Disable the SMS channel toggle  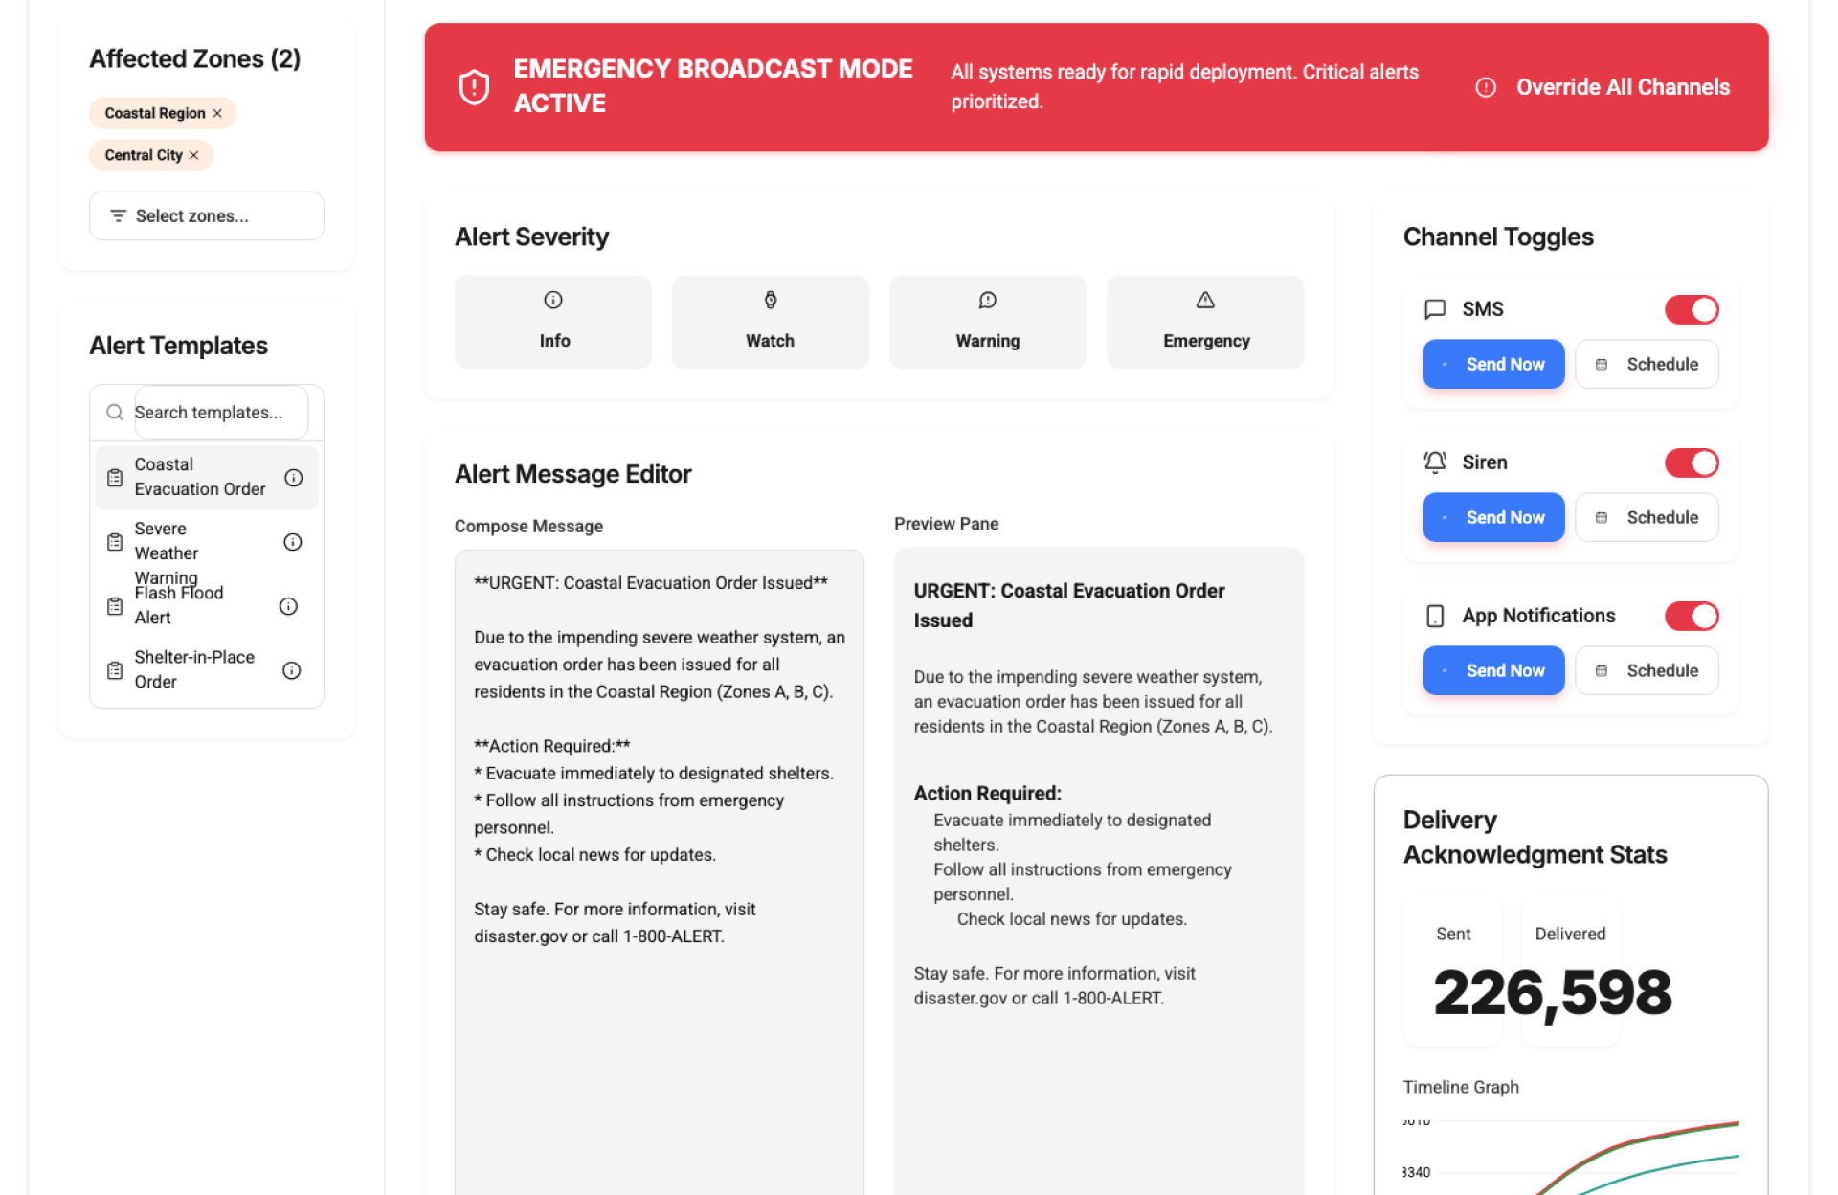(1691, 309)
